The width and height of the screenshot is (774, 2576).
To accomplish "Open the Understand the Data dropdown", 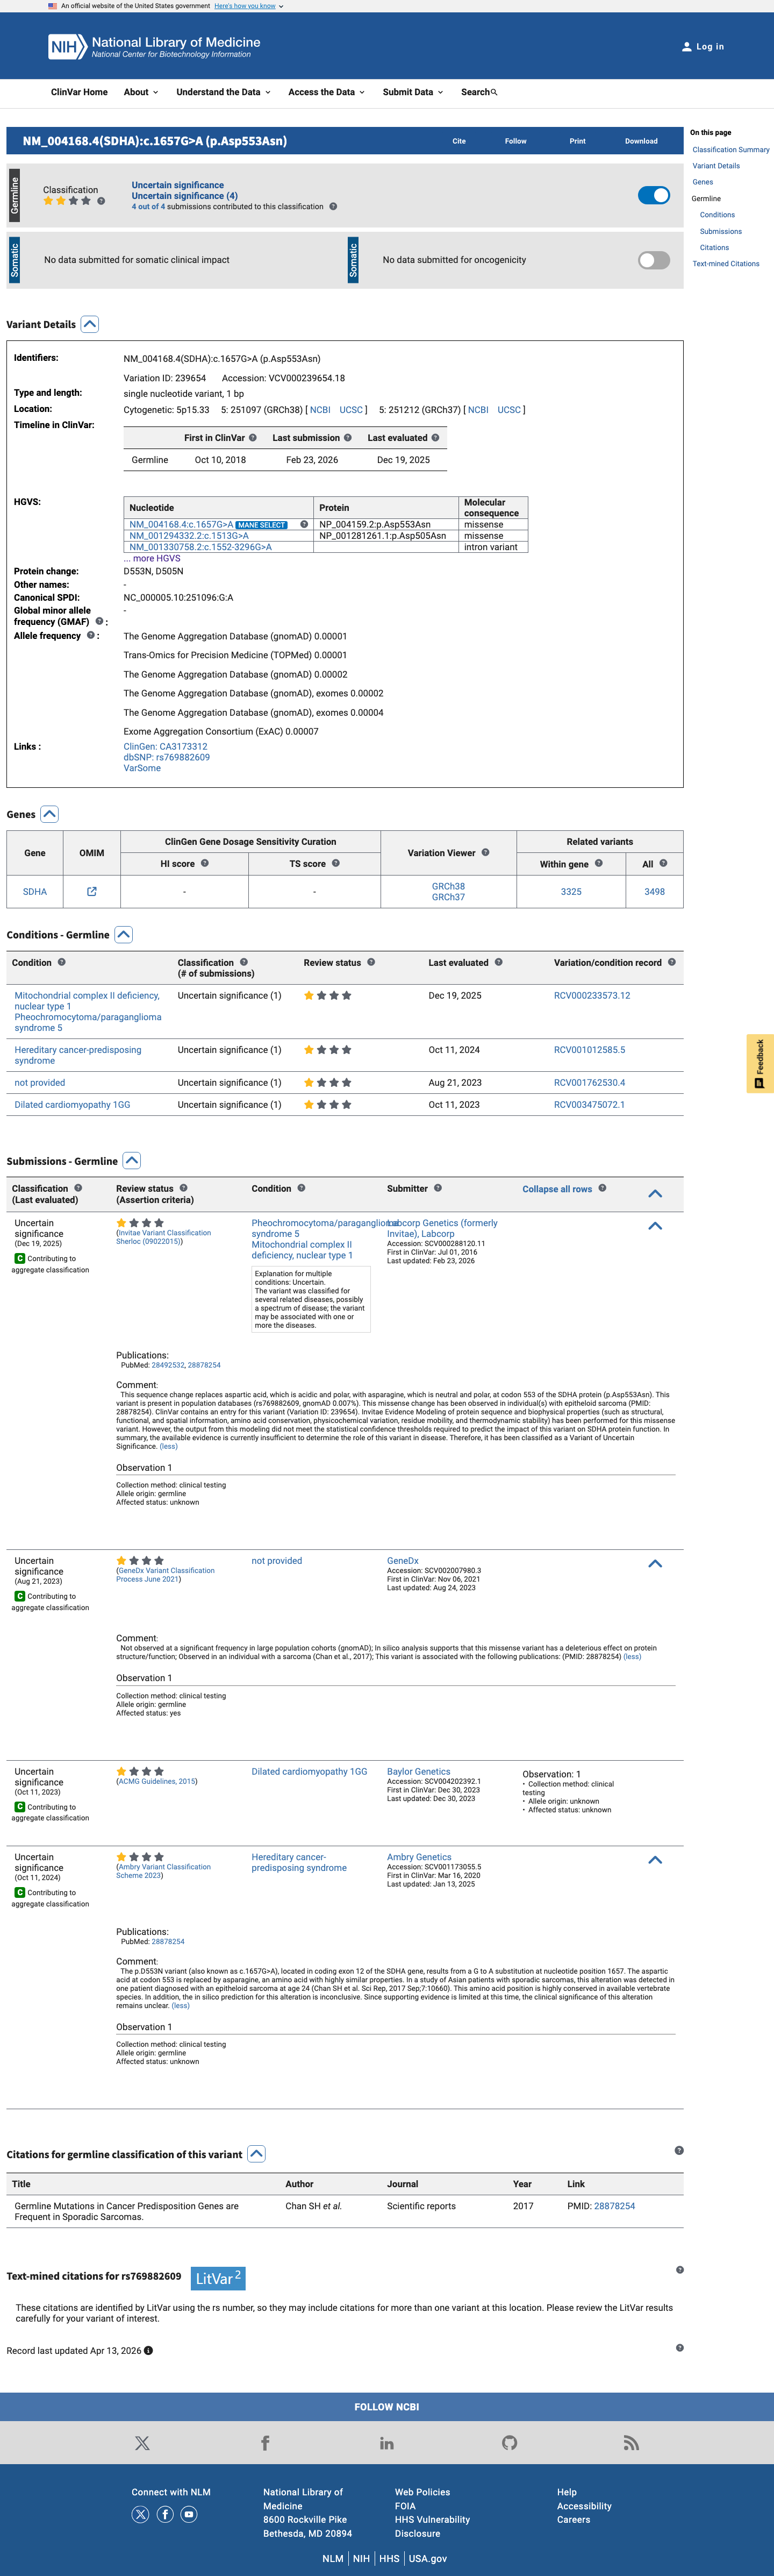I will coord(224,92).
